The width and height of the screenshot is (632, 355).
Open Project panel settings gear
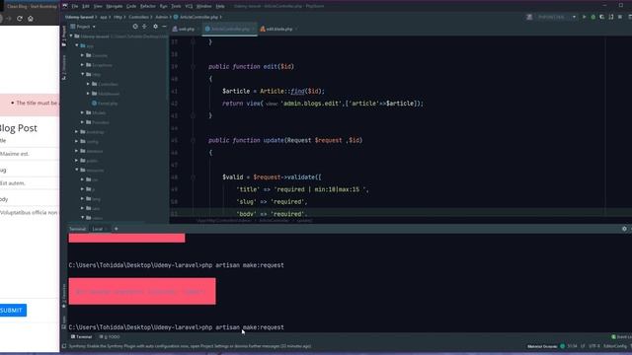click(155, 27)
